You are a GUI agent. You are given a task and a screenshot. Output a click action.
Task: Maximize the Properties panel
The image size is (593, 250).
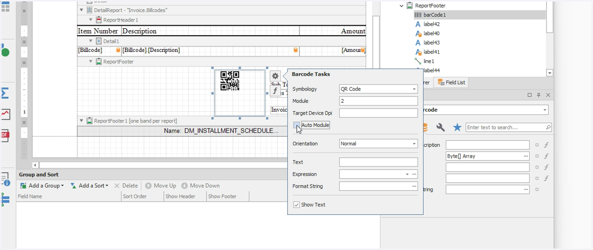(530, 95)
